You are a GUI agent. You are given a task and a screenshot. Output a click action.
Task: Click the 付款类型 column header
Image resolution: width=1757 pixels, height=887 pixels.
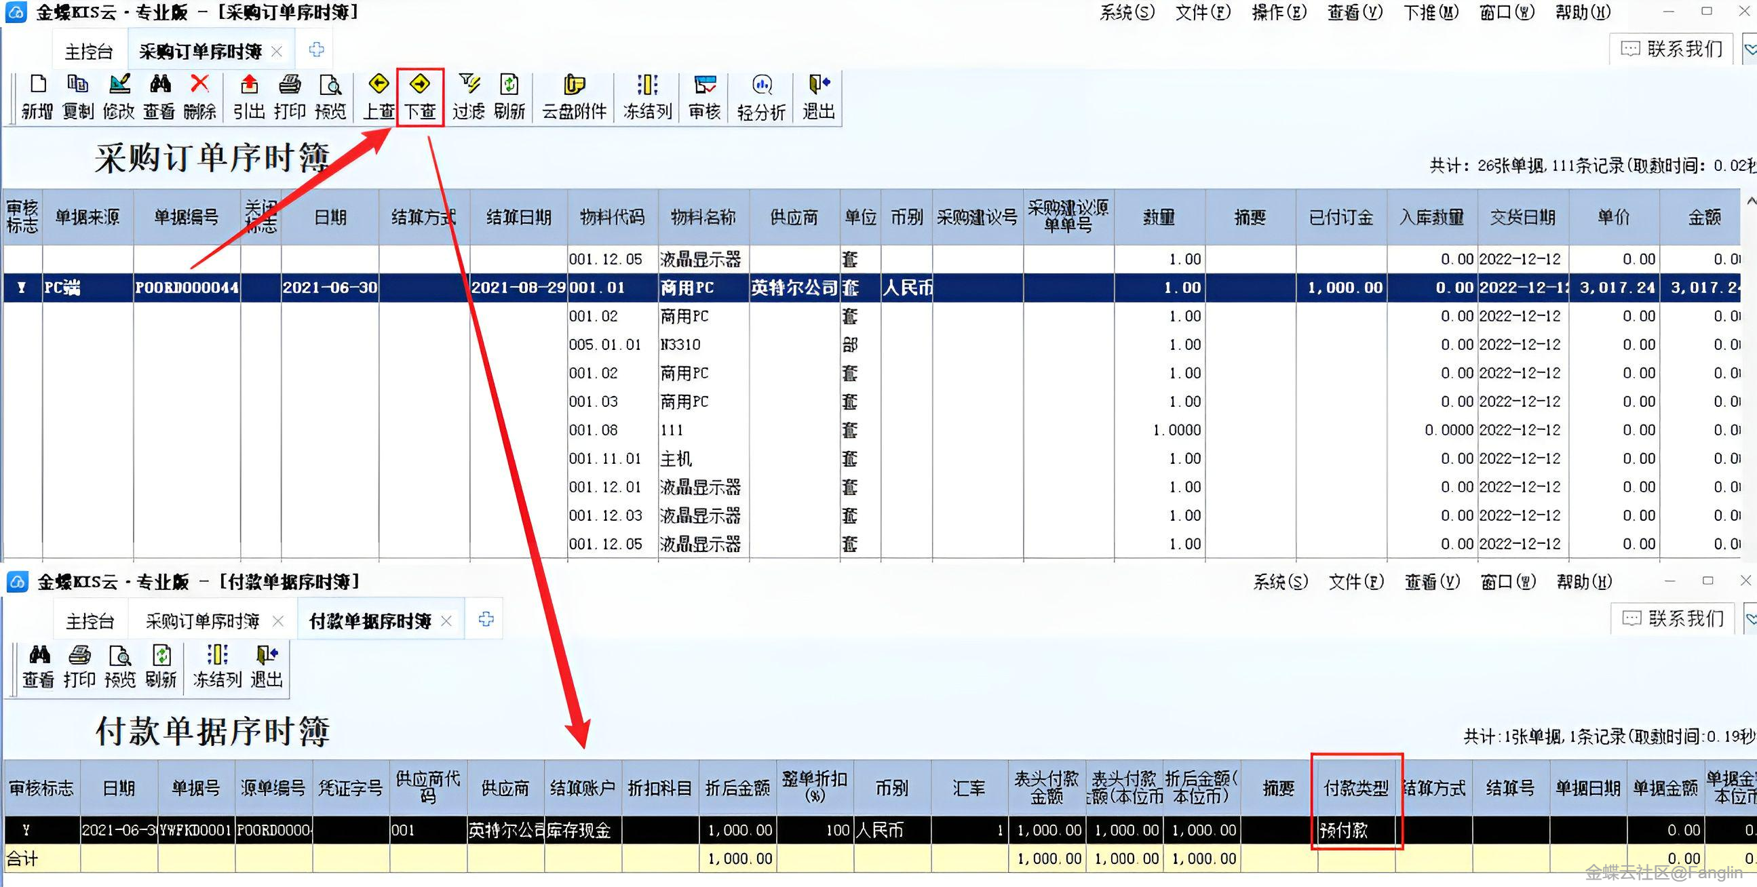tap(1356, 789)
